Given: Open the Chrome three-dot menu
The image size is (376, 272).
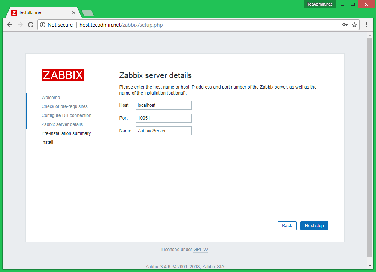Looking at the screenshot, I should point(366,25).
